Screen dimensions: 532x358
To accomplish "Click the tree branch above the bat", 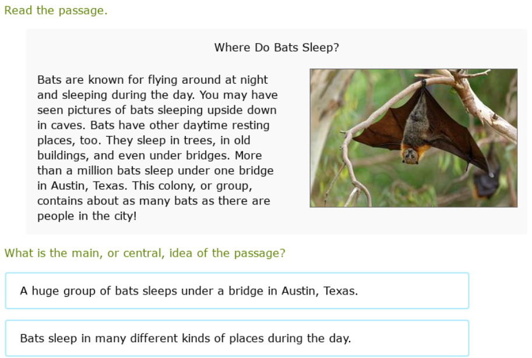I will pyautogui.click(x=466, y=87).
